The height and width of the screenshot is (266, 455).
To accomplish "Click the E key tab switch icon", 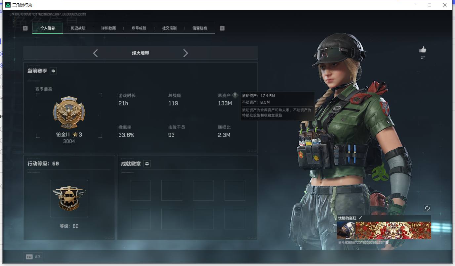I will [x=222, y=28].
